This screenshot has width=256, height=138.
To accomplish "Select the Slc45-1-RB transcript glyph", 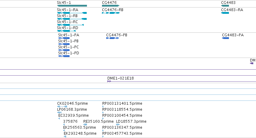I will click(x=72, y=19).
